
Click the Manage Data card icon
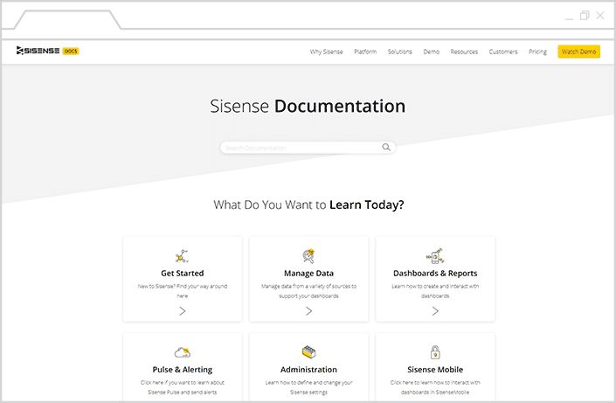coord(308,256)
